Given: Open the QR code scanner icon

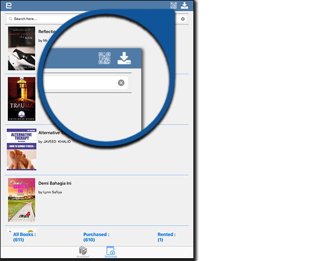Looking at the screenshot, I should 174,6.
